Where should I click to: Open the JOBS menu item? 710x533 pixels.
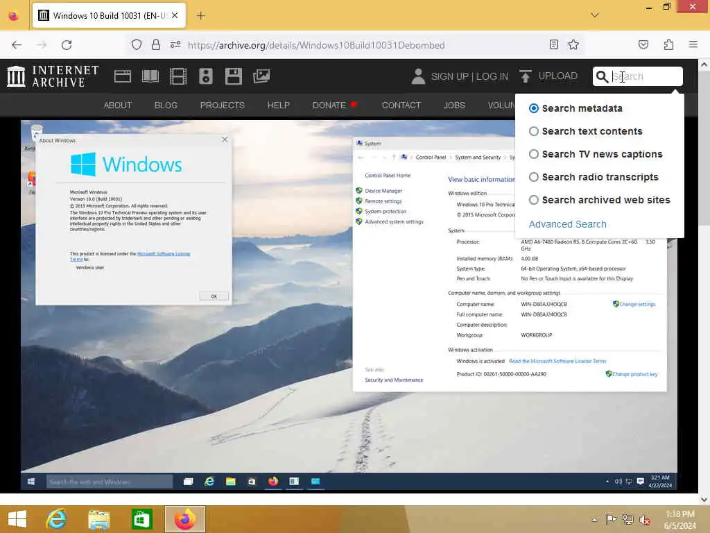click(454, 105)
